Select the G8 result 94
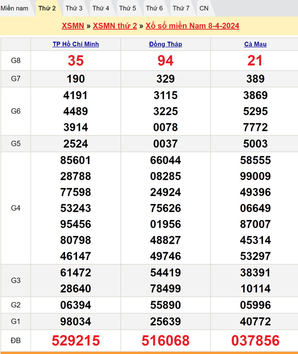The image size is (298, 354). (165, 61)
